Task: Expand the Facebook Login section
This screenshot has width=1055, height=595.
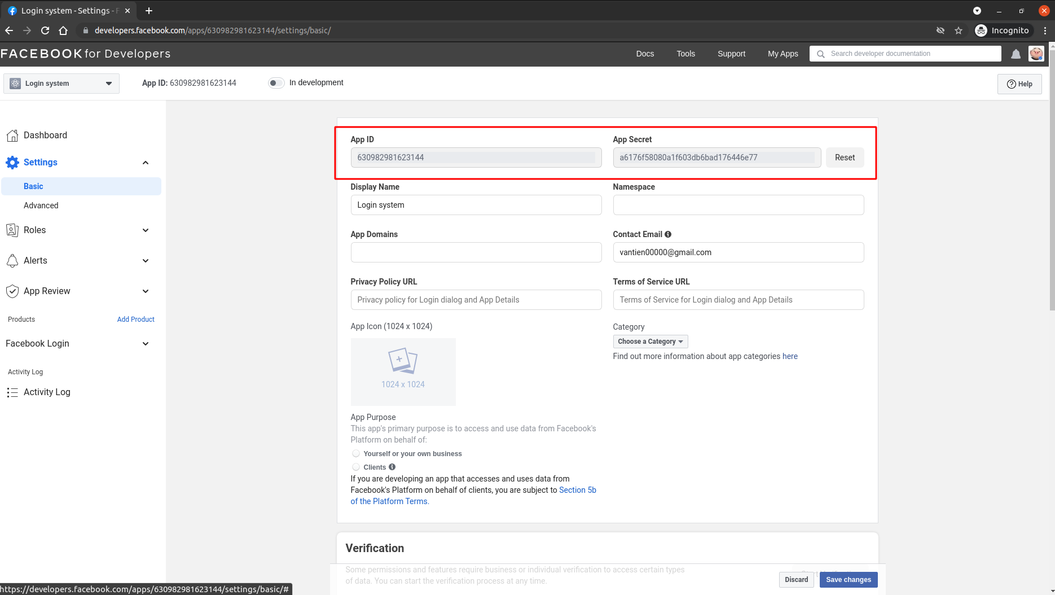Action: [x=146, y=344]
